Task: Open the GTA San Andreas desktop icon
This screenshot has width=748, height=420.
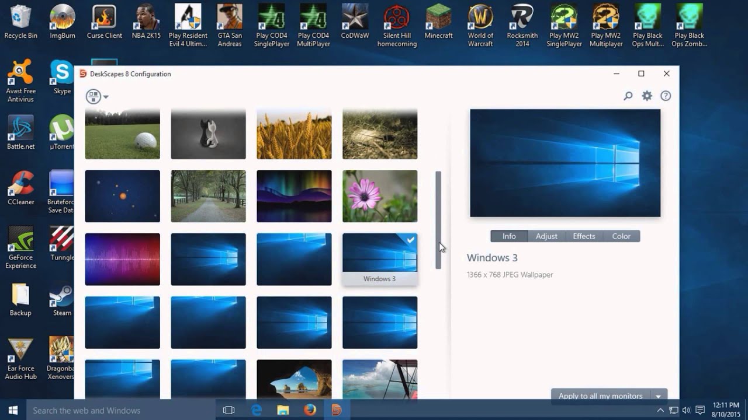Action: coord(230,26)
